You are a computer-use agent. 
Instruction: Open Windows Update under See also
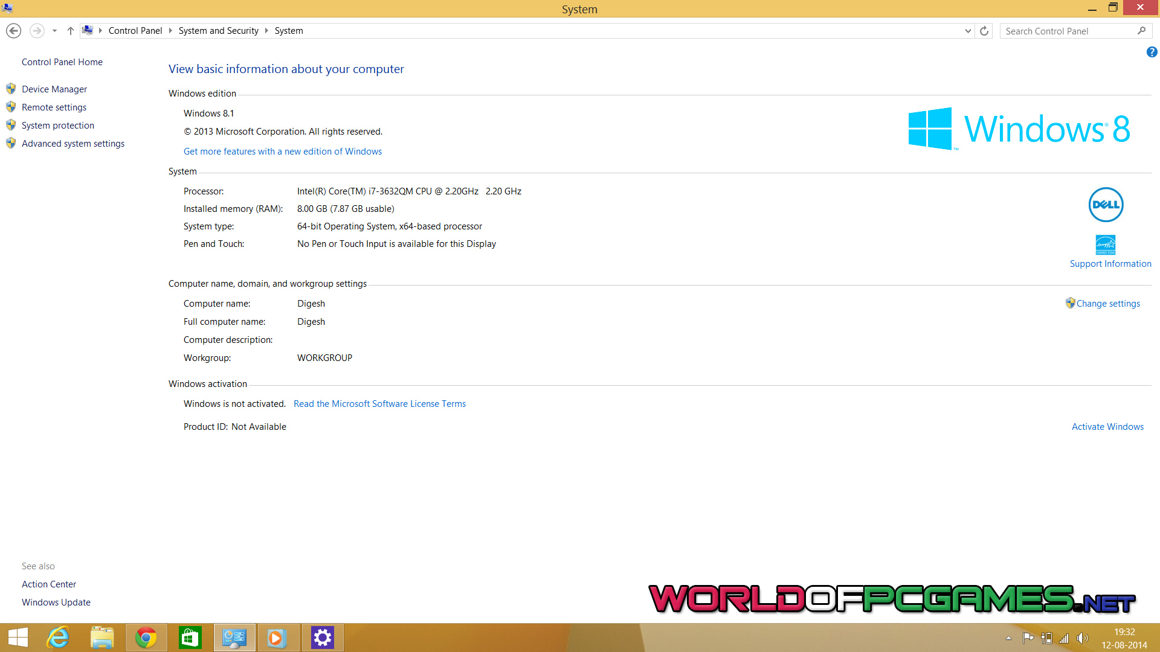(56, 602)
